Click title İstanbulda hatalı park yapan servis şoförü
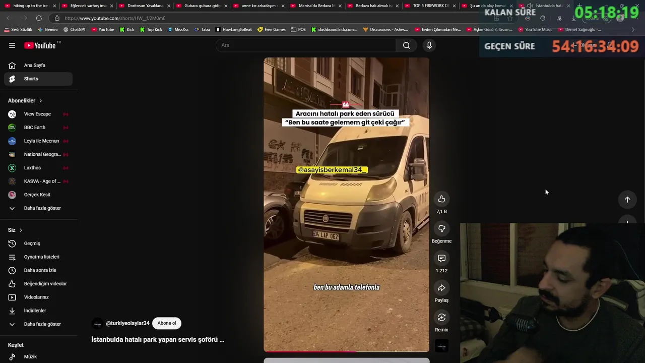 [158, 339]
